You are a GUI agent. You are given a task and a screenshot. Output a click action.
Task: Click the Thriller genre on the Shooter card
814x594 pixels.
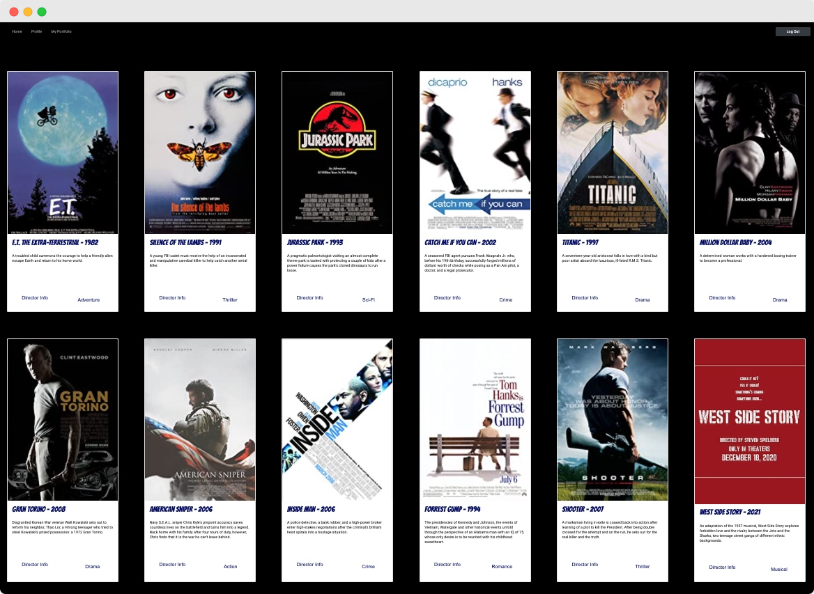click(x=642, y=567)
